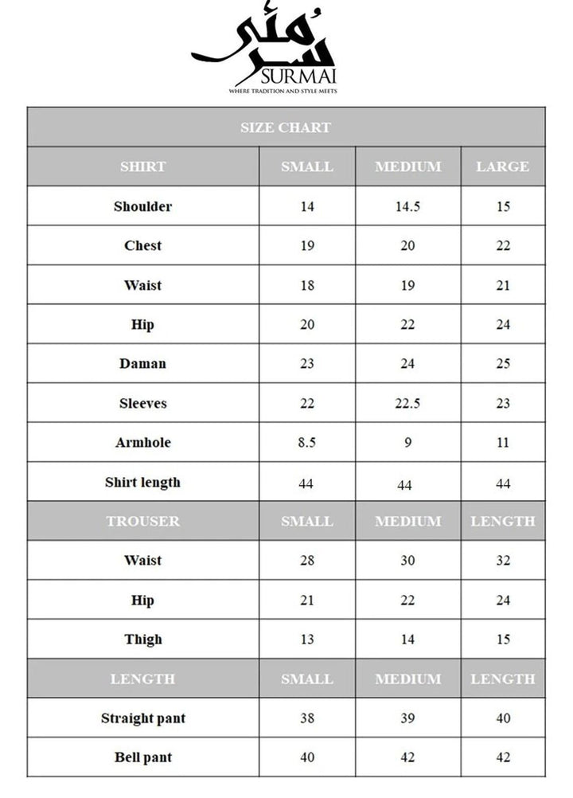Click the Shoulder row label
This screenshot has width=573, height=798.
143,206
